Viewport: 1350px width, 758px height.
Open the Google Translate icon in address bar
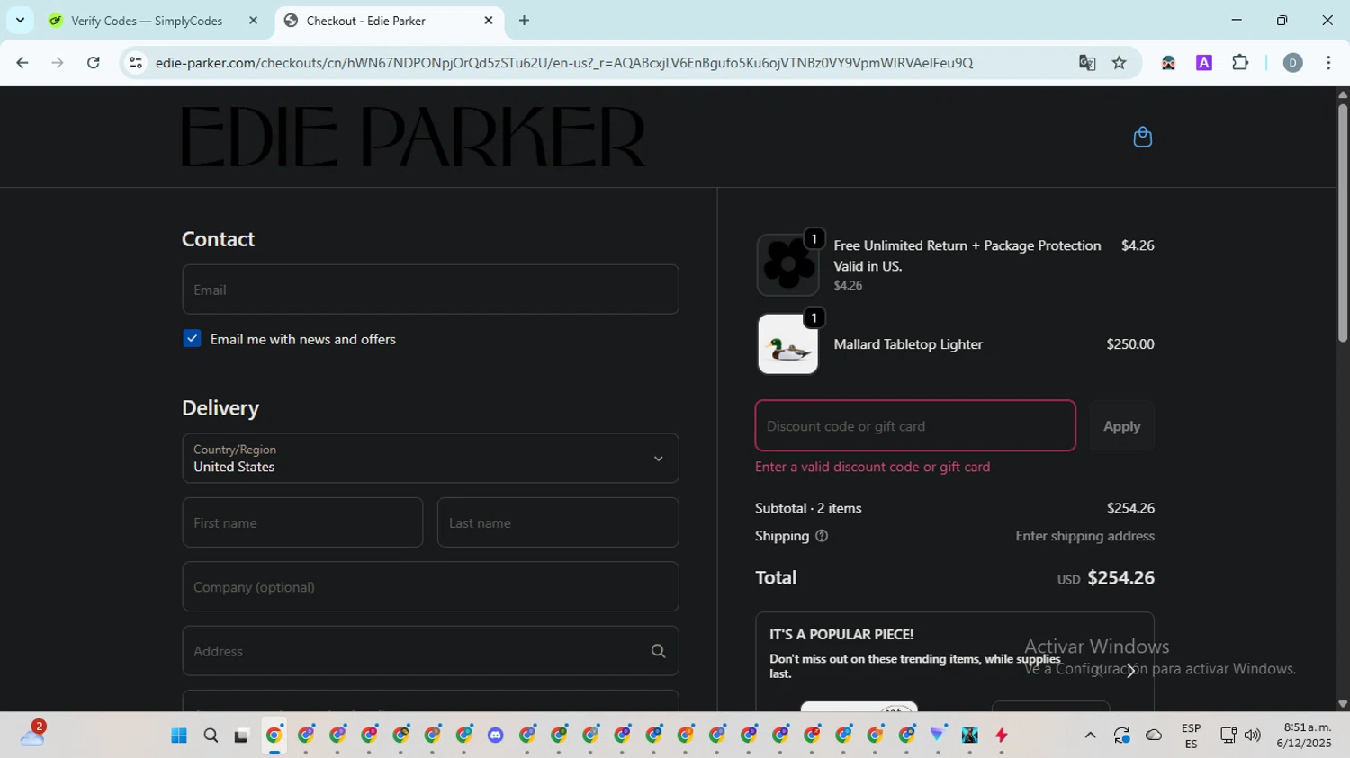click(x=1087, y=63)
